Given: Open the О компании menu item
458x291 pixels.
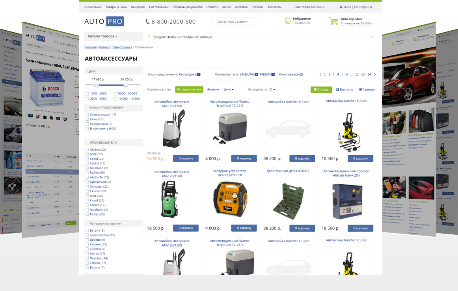Looking at the screenshot, I should (93, 7).
